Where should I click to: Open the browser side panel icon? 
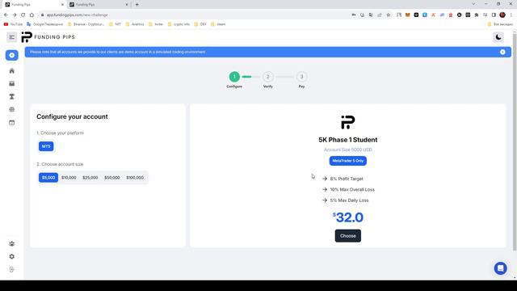coord(494,15)
